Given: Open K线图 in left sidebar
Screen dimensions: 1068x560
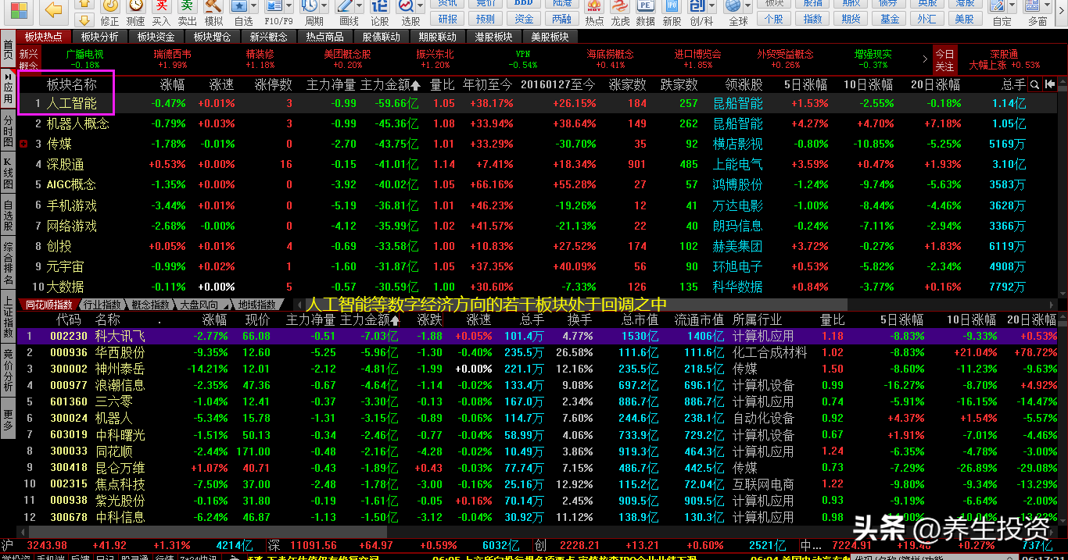Looking at the screenshot, I should point(8,173).
